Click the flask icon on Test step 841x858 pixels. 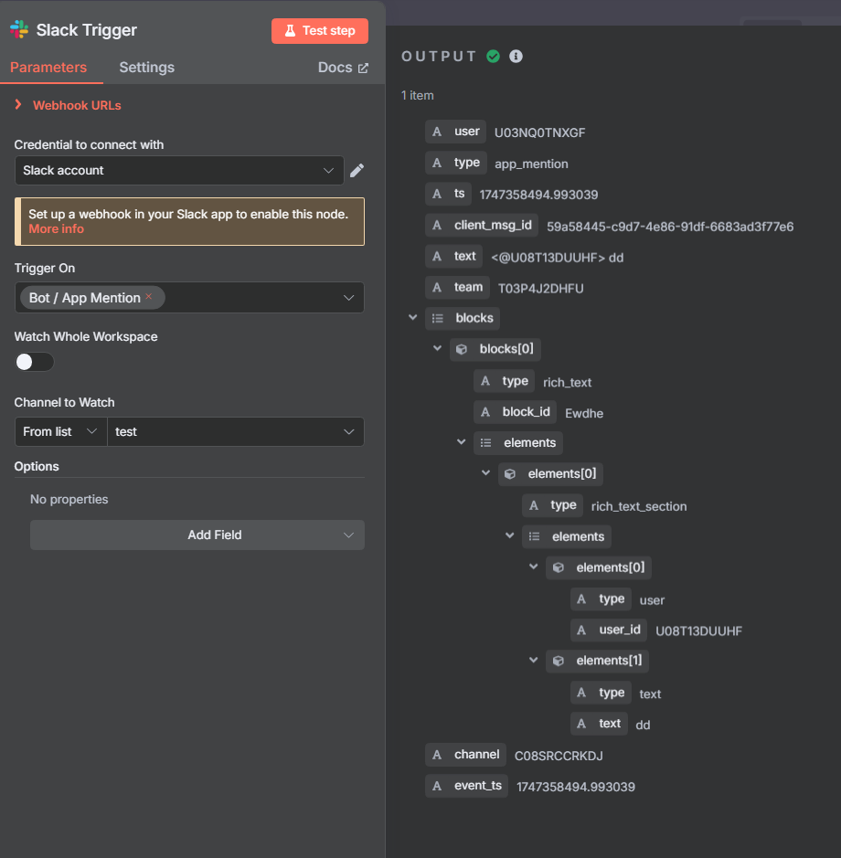[x=290, y=31]
